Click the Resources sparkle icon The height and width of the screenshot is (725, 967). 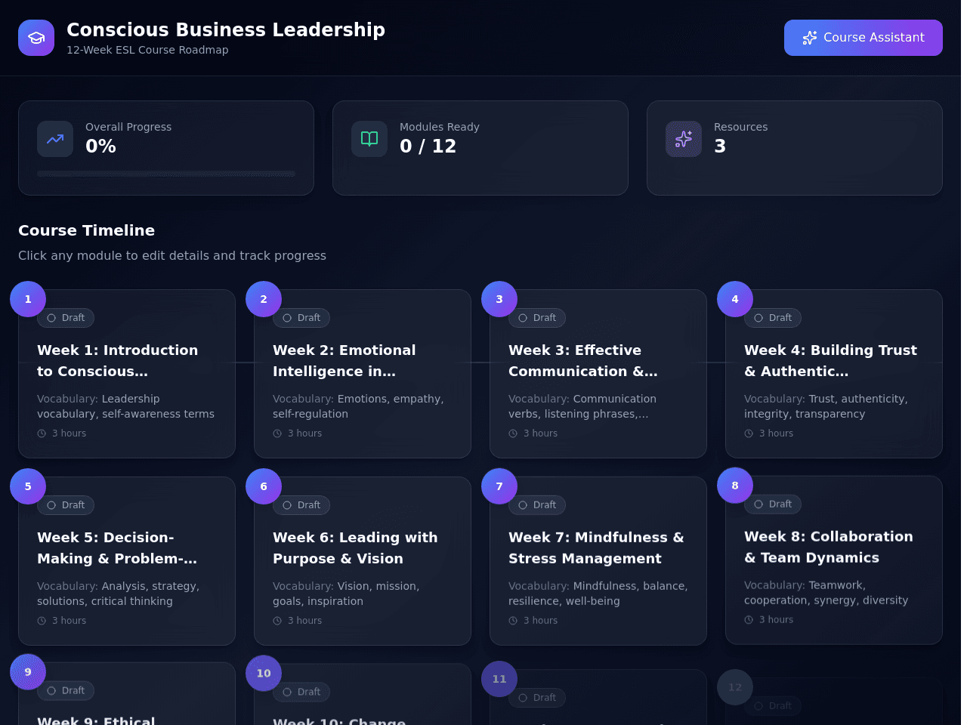click(684, 139)
